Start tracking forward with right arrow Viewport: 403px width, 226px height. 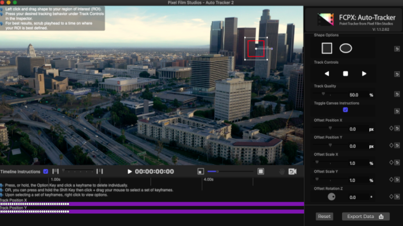pyautogui.click(x=364, y=74)
